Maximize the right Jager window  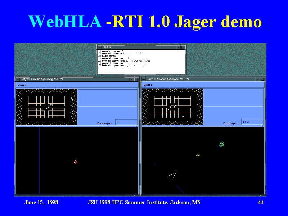pos(262,79)
